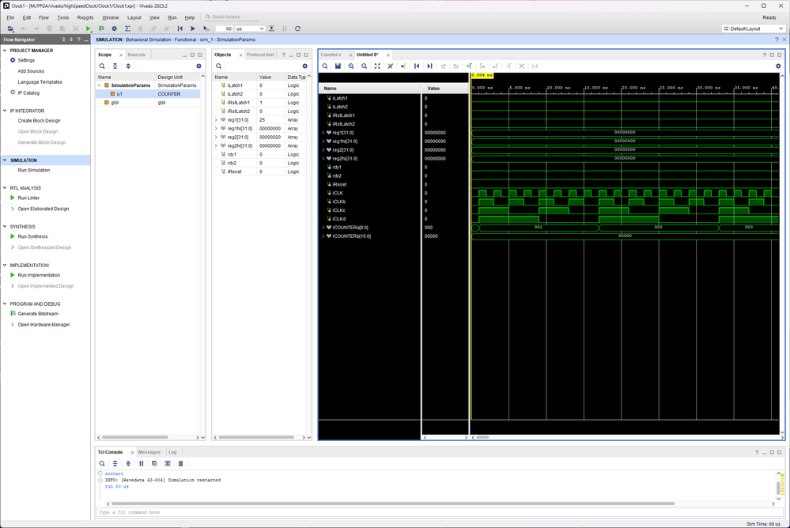Click Run Synthesis in Flow Navigator
This screenshot has width=790, height=528.
pos(32,236)
